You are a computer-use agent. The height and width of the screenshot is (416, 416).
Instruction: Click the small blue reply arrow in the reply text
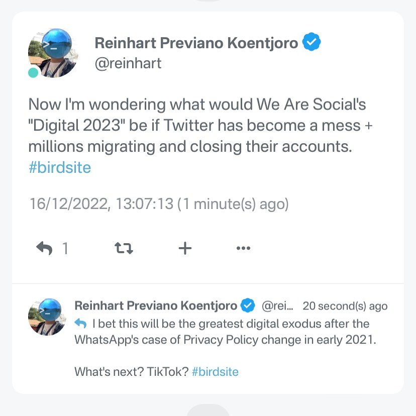tap(81, 323)
